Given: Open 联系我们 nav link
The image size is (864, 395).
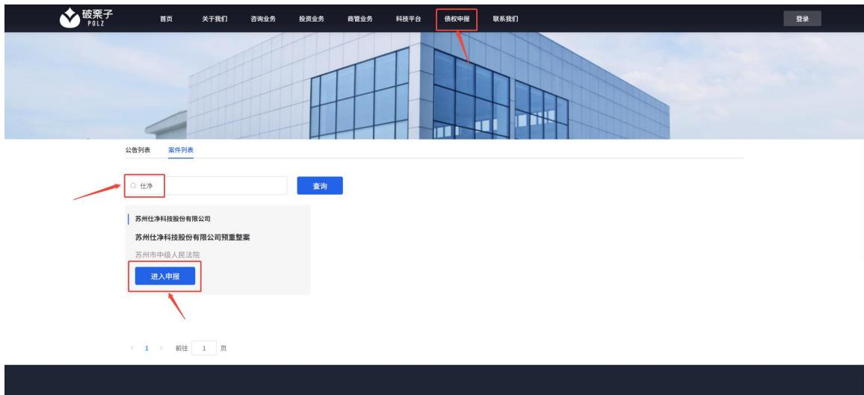Looking at the screenshot, I should click(505, 19).
